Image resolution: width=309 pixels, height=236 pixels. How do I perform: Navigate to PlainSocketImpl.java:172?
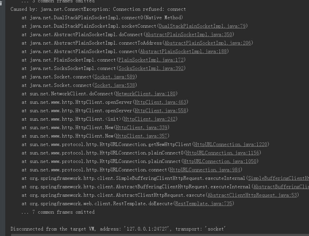pos(151,60)
